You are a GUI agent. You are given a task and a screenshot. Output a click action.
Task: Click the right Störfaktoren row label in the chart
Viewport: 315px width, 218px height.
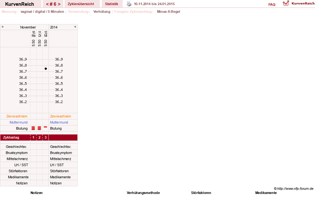point(59,171)
